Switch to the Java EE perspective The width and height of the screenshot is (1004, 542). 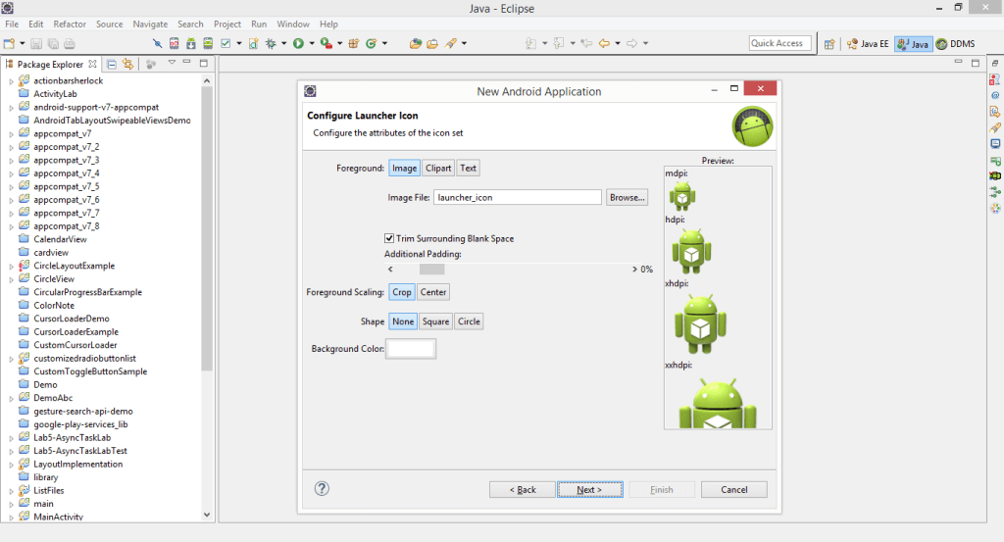point(868,44)
